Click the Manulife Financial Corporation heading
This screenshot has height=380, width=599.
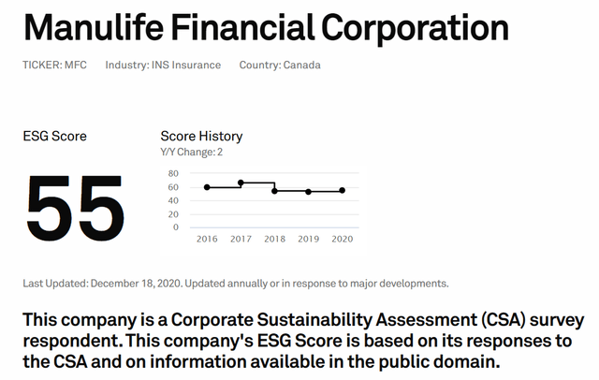(266, 28)
